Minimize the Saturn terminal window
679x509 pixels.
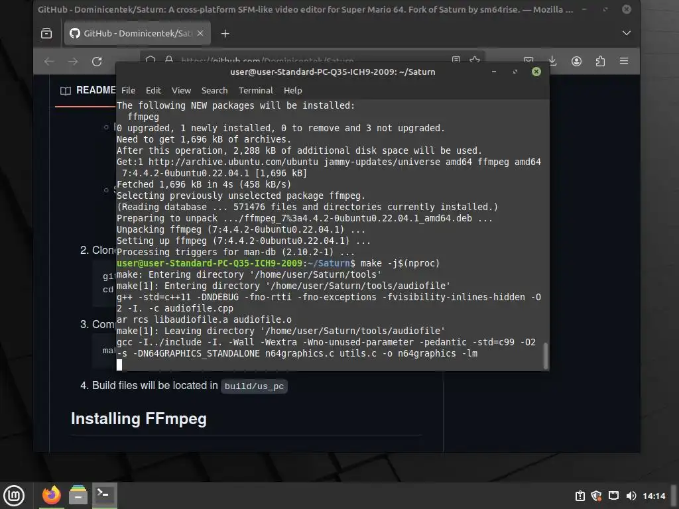493,72
